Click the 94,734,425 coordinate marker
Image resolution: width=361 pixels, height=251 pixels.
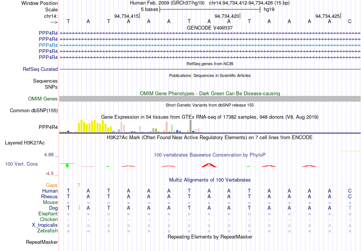328,16
